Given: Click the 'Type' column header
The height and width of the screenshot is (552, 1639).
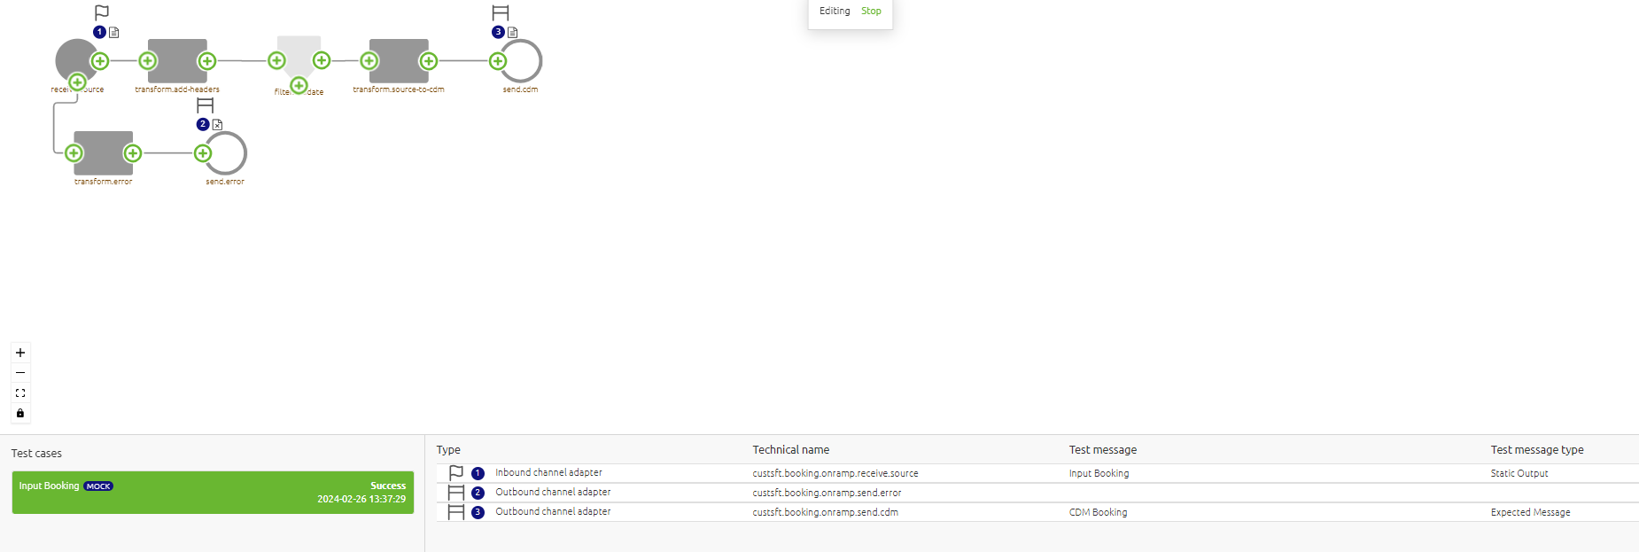Looking at the screenshot, I should pos(448,450).
